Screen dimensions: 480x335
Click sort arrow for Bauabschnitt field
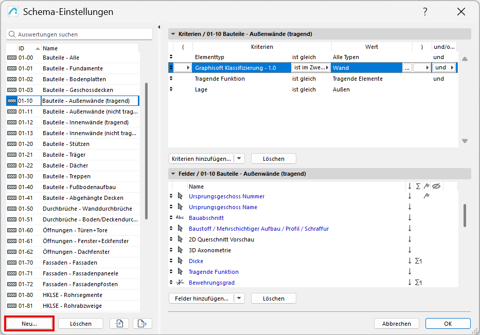point(410,218)
